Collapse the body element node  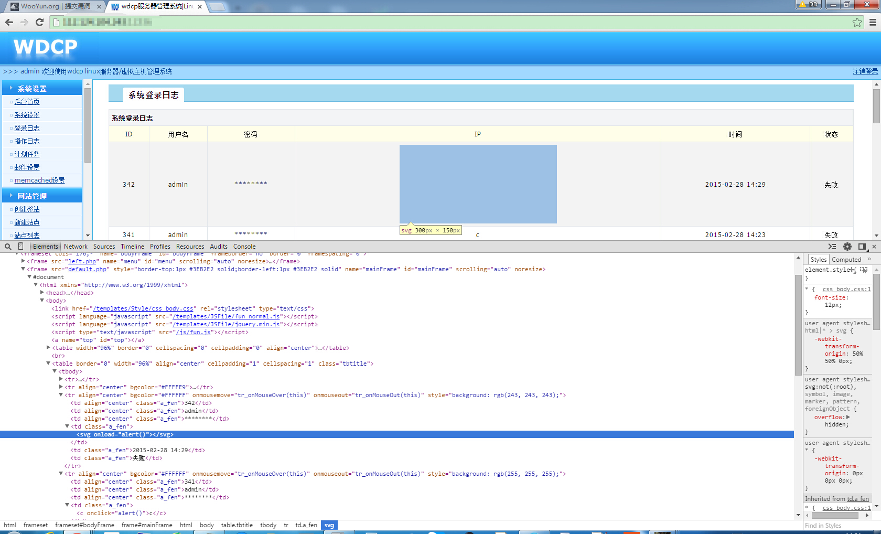click(x=42, y=300)
